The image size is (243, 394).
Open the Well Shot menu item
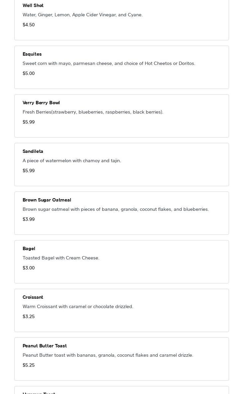tap(33, 5)
